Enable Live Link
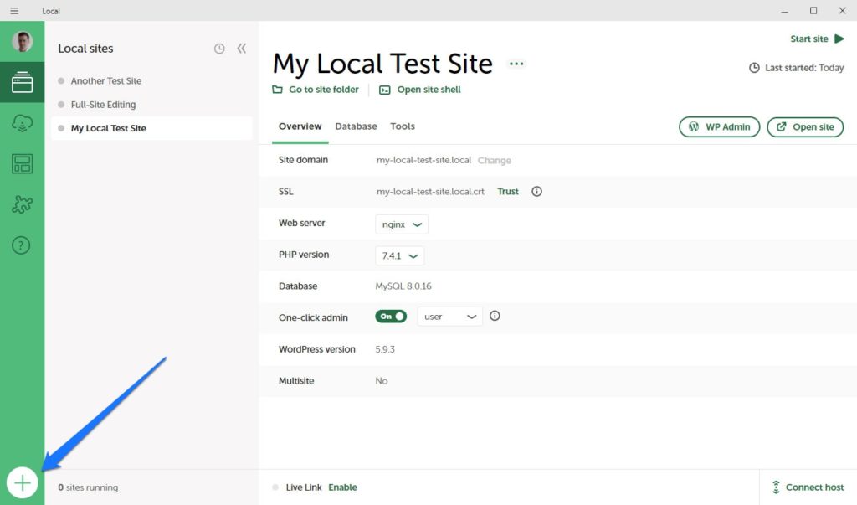Screen dimensions: 857x505 click(342, 487)
